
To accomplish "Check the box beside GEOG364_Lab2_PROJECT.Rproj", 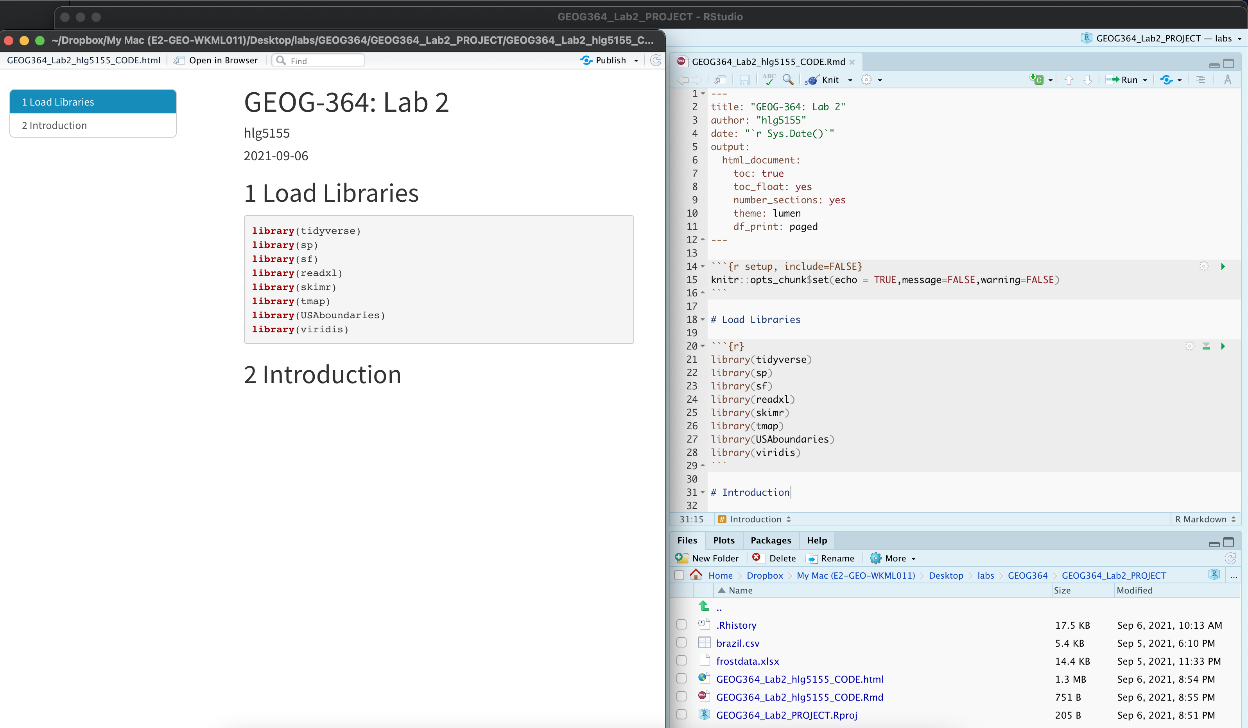I will click(x=681, y=715).
